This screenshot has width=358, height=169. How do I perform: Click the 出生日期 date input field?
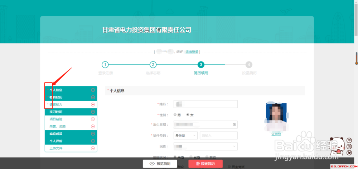coord(205,125)
